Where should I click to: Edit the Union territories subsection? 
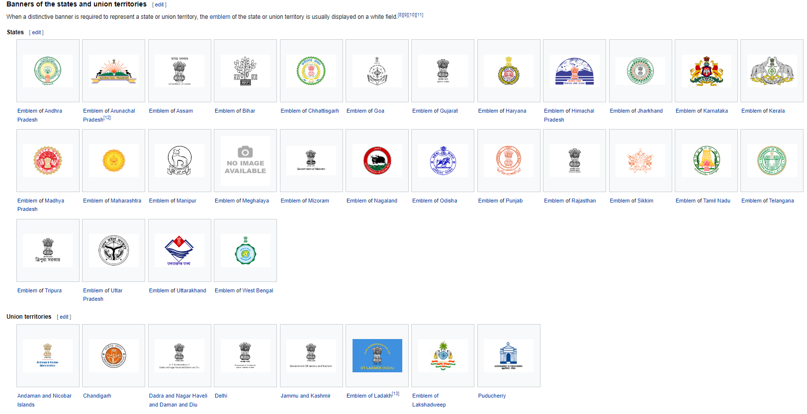pos(64,317)
